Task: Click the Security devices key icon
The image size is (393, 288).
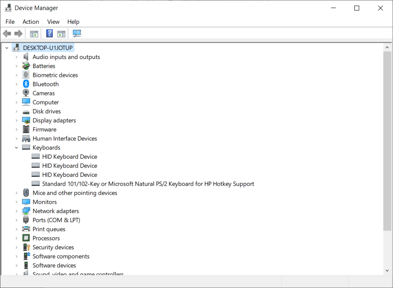Action: (26, 247)
